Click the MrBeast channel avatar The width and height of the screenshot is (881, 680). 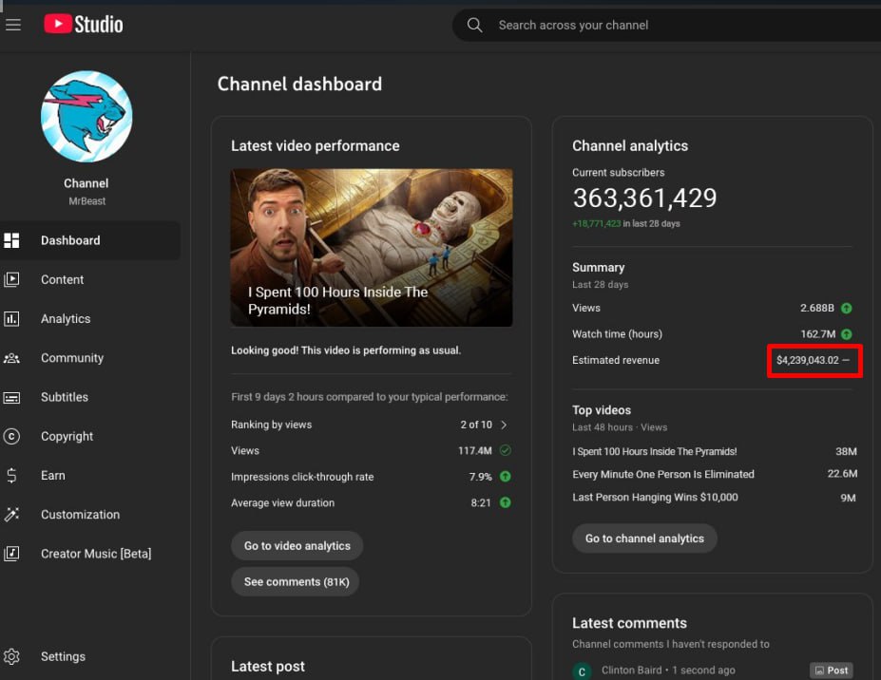click(86, 116)
